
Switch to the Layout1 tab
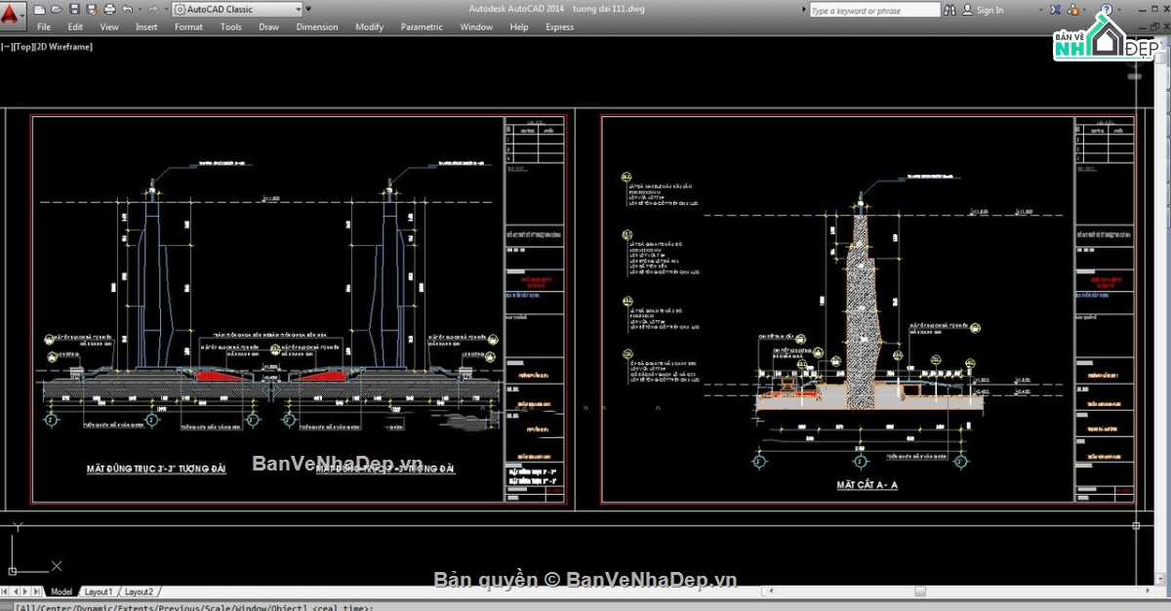(x=98, y=591)
